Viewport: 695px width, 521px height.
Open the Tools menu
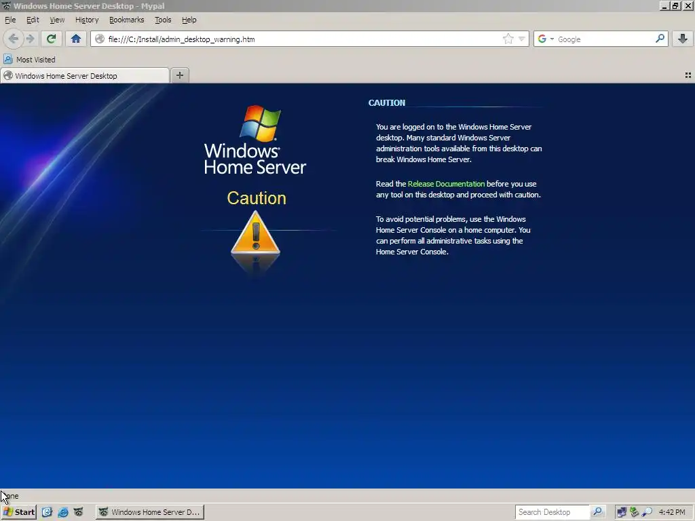point(163,20)
